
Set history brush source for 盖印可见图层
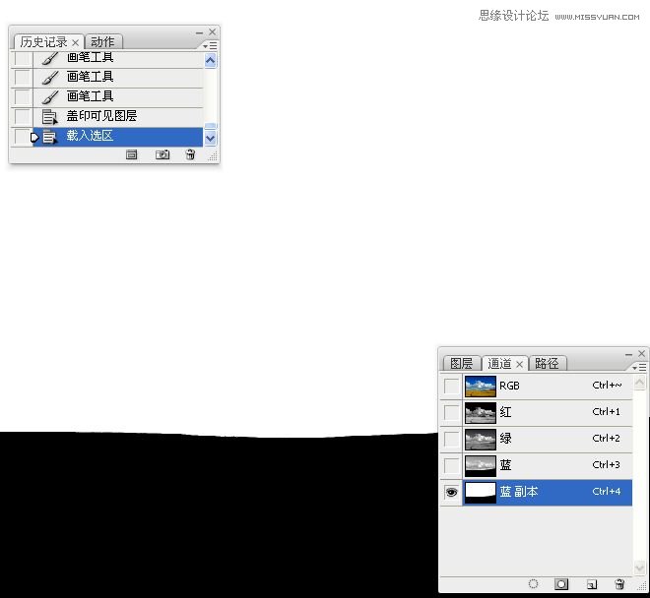pyautogui.click(x=22, y=116)
